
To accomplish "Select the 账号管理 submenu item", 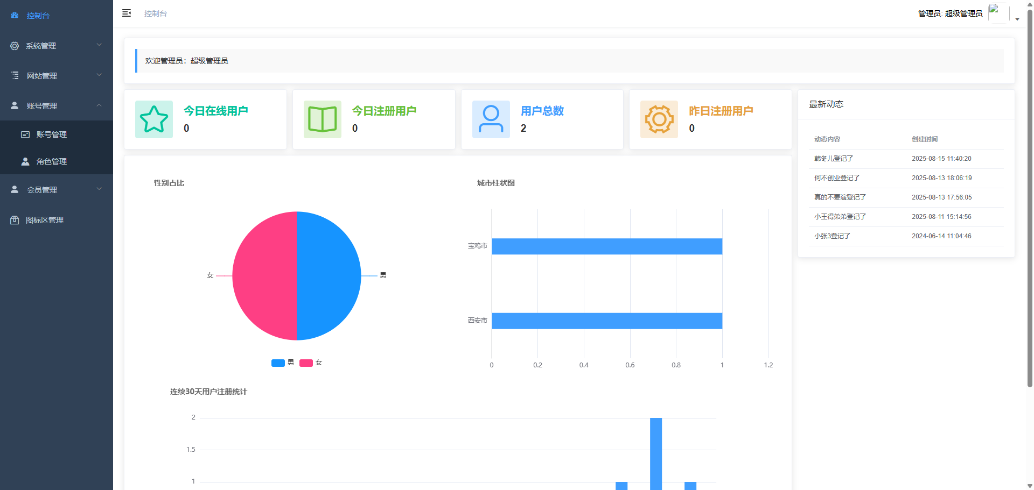I will click(x=52, y=134).
